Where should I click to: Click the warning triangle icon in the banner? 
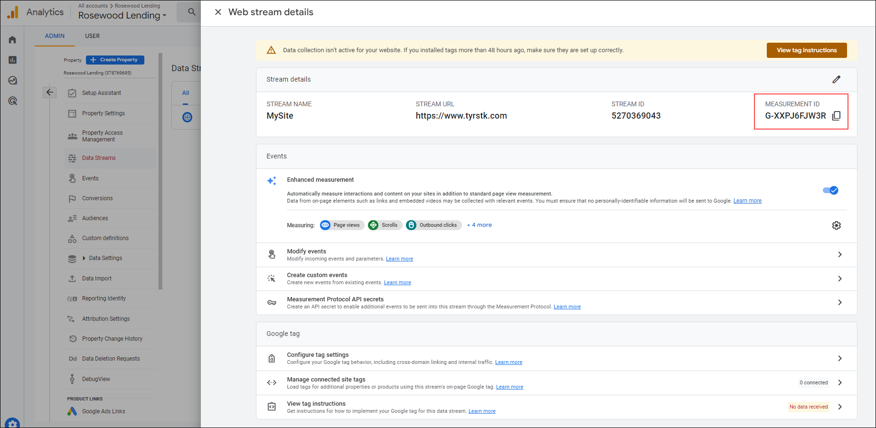271,50
